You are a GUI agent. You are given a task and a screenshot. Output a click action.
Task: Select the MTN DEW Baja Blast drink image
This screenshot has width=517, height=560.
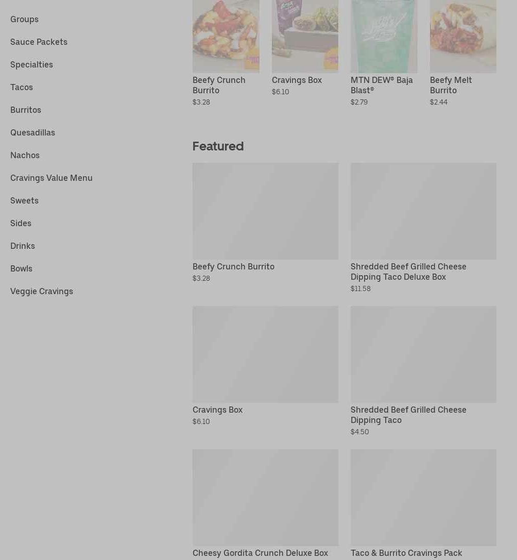point(384,36)
